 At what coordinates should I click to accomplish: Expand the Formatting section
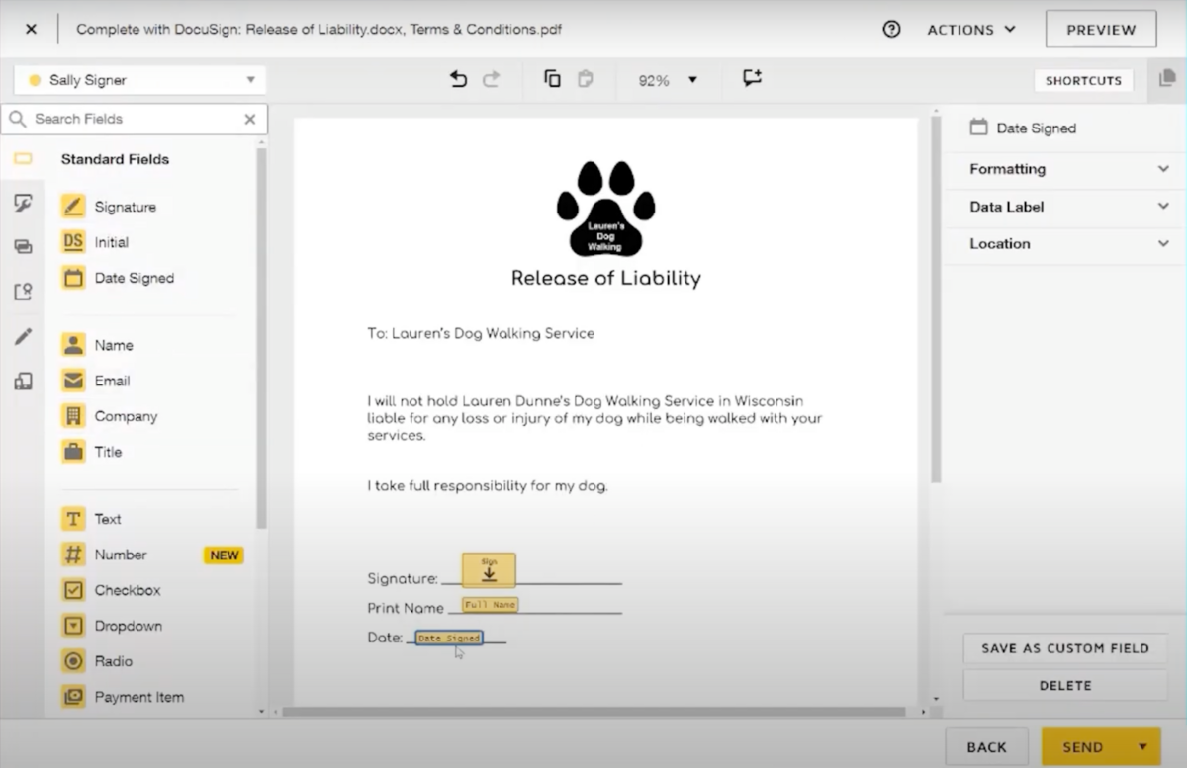click(x=1064, y=169)
